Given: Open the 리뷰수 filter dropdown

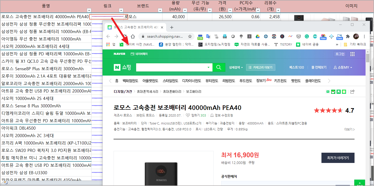Looking at the screenshot, I should (x=278, y=10).
